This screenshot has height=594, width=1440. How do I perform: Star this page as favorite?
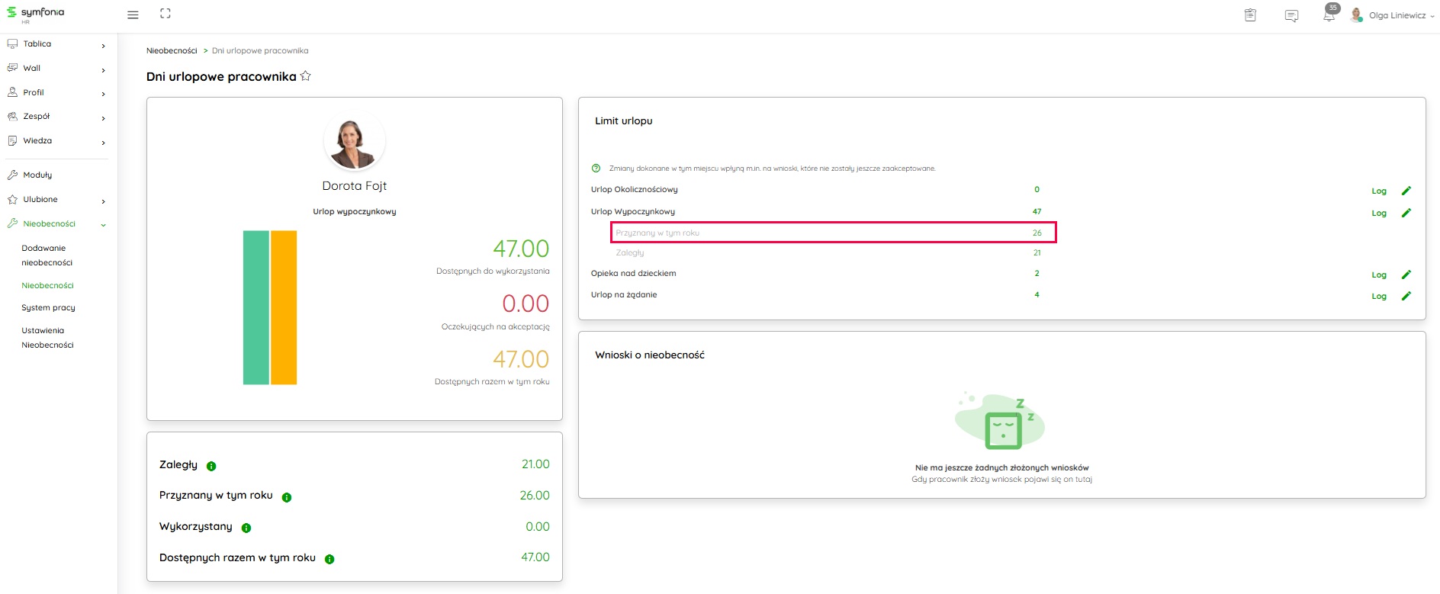[x=306, y=76]
